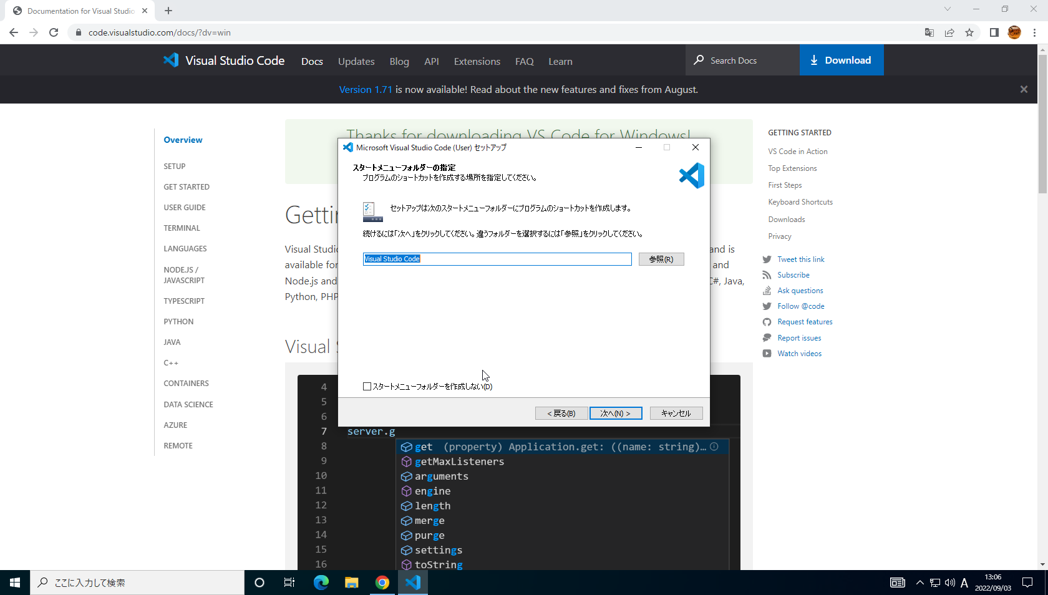Expand the CONTAINERS sidebar section
This screenshot has height=595, width=1048.
click(x=187, y=384)
